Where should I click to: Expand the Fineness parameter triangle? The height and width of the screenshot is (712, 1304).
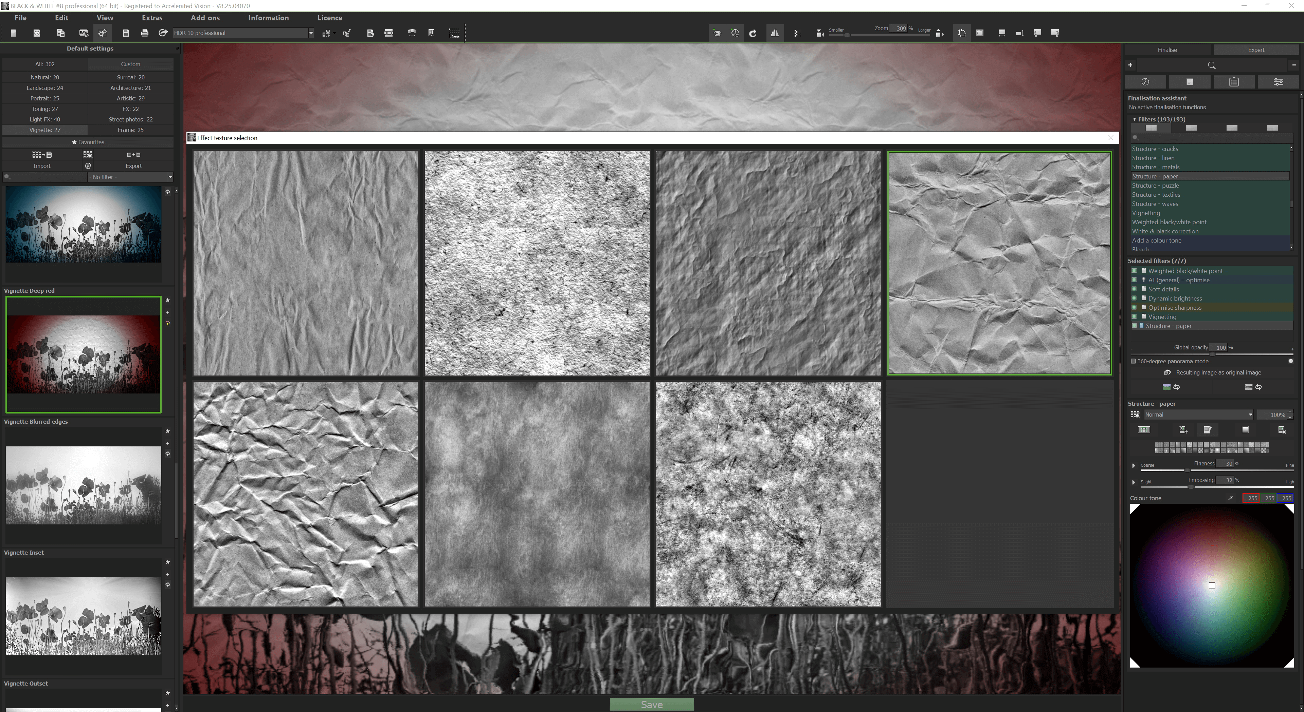[x=1134, y=465]
